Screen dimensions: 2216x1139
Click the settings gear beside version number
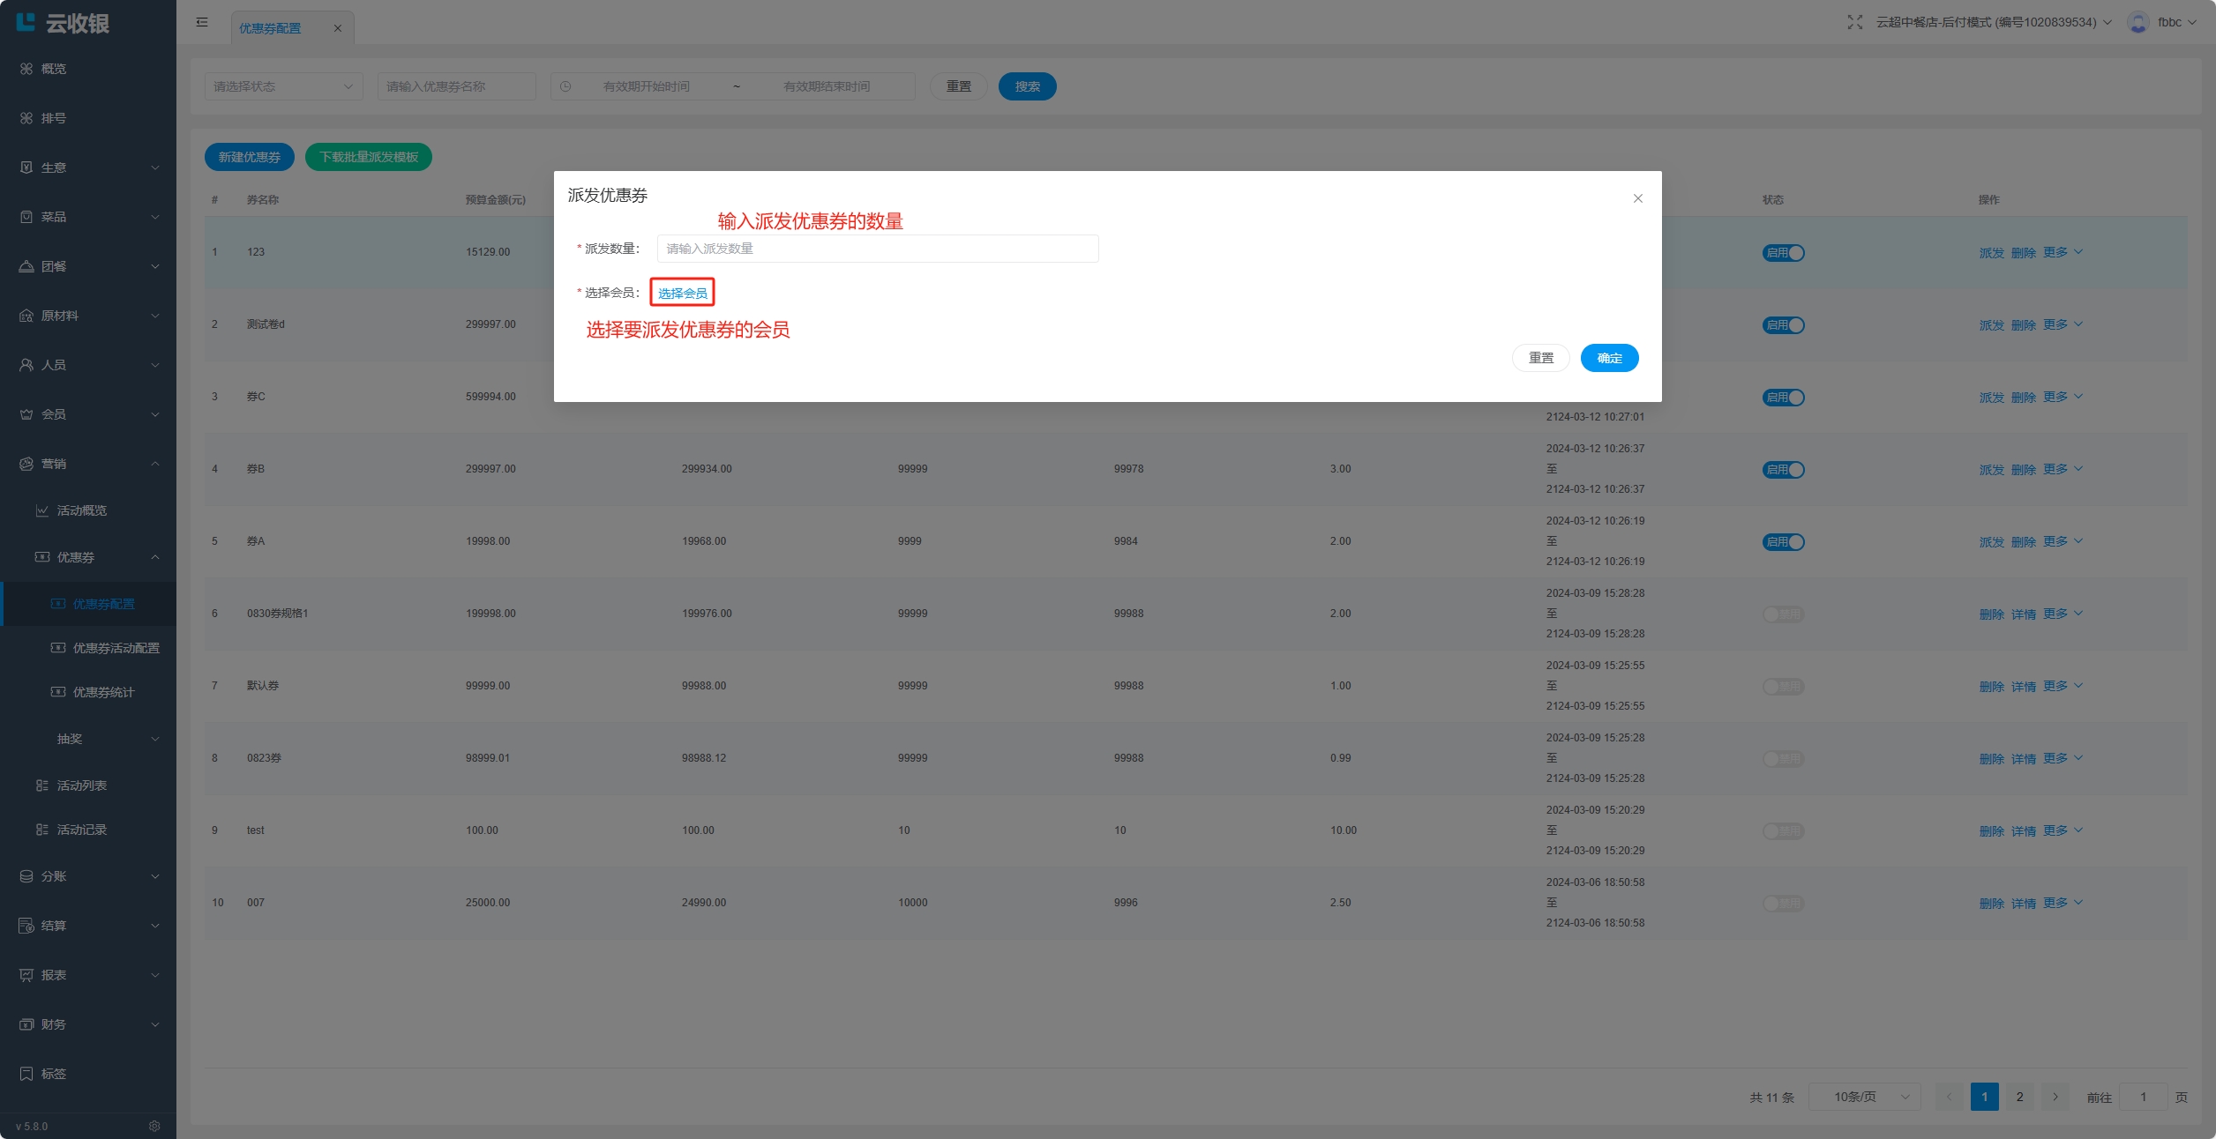click(154, 1126)
